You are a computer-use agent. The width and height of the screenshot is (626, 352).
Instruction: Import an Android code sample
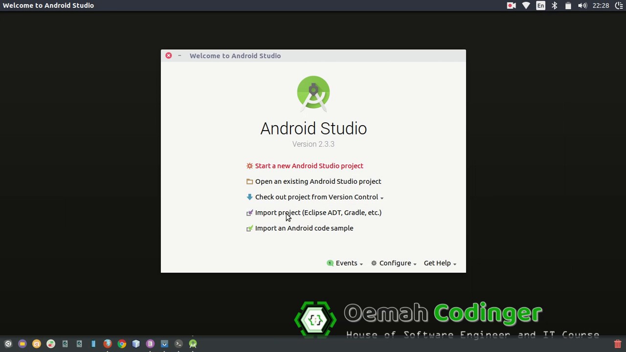[x=299, y=228]
